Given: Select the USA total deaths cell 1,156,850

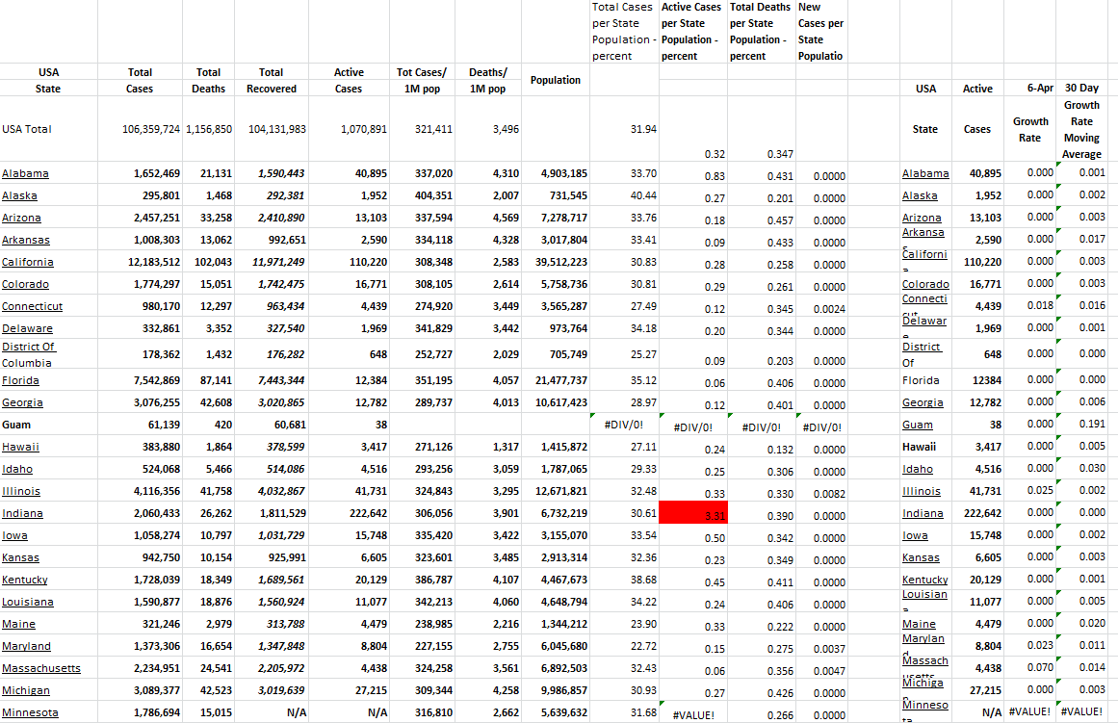Looking at the screenshot, I should (x=208, y=129).
